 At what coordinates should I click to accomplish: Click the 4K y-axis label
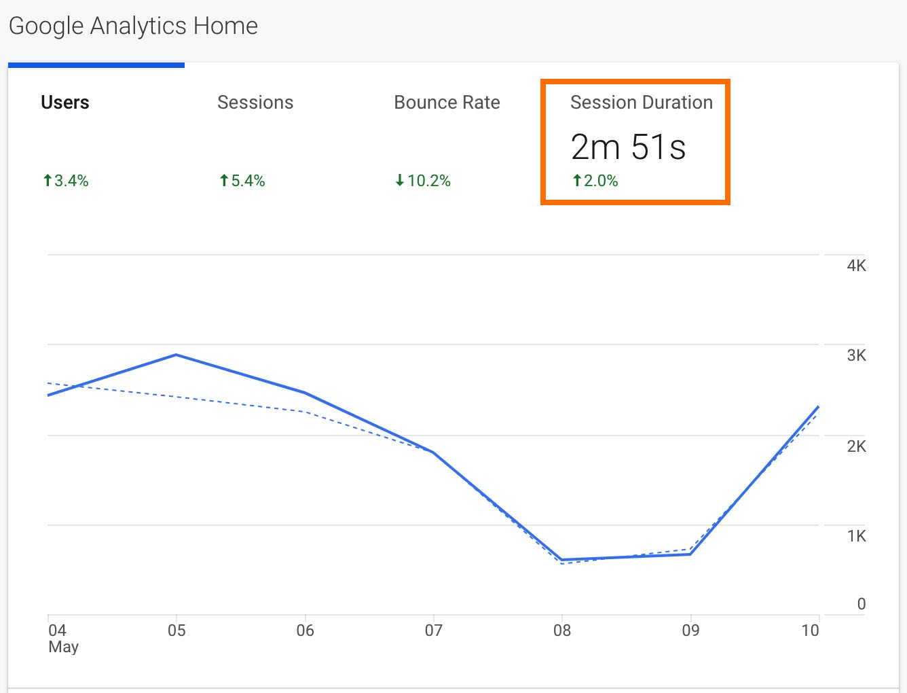point(857,266)
